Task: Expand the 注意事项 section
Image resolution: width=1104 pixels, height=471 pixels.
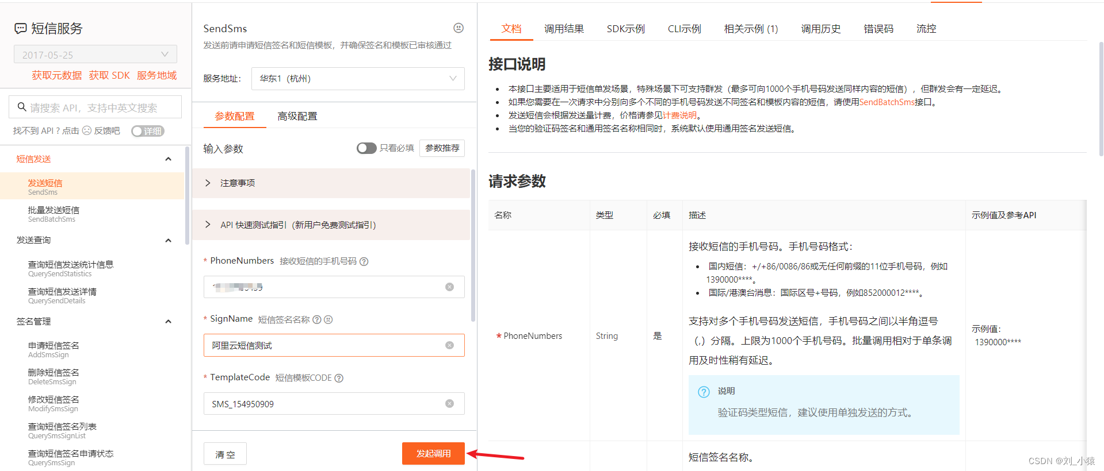Action: [x=331, y=183]
